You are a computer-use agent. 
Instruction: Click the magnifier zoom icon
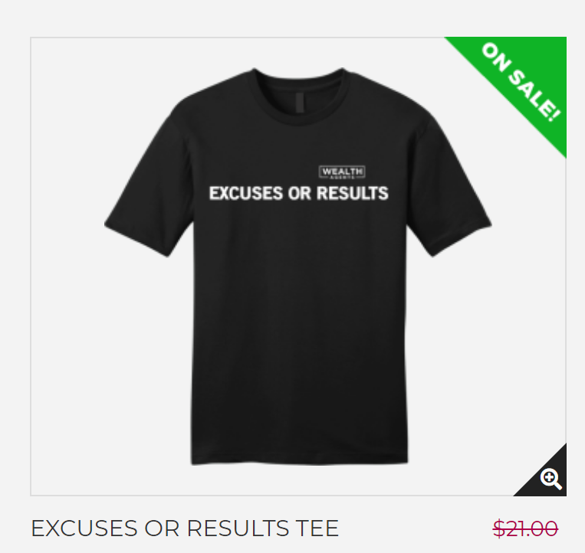pyautogui.click(x=551, y=479)
